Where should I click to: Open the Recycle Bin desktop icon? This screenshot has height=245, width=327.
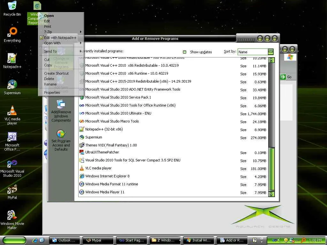click(12, 6)
